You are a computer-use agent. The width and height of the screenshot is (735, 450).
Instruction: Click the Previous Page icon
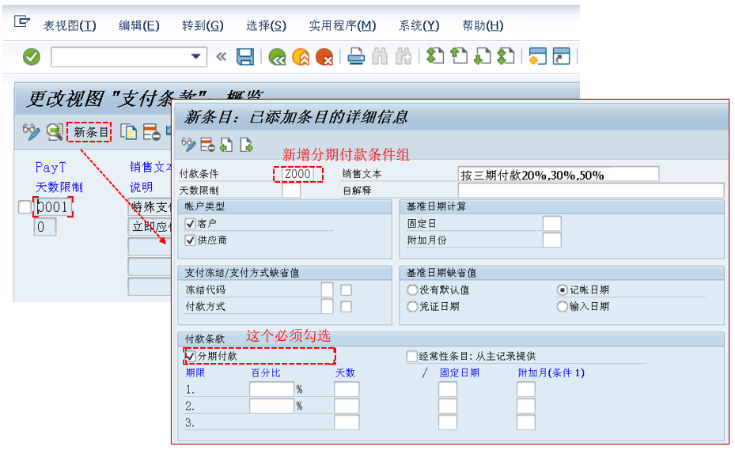[x=459, y=56]
